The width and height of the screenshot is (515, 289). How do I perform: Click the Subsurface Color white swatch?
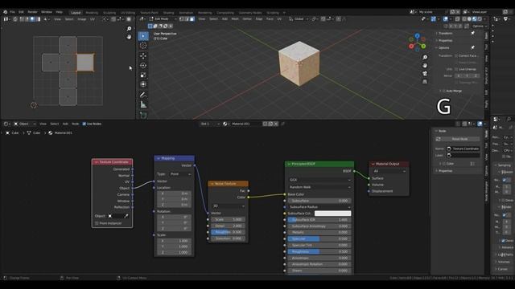[x=332, y=214]
